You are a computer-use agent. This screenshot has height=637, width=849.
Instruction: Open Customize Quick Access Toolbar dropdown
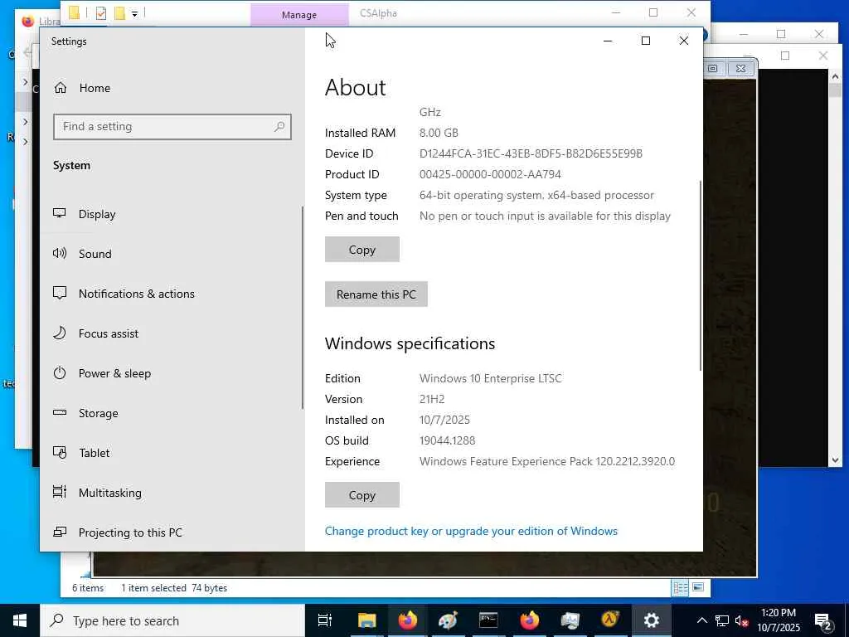pyautogui.click(x=135, y=13)
